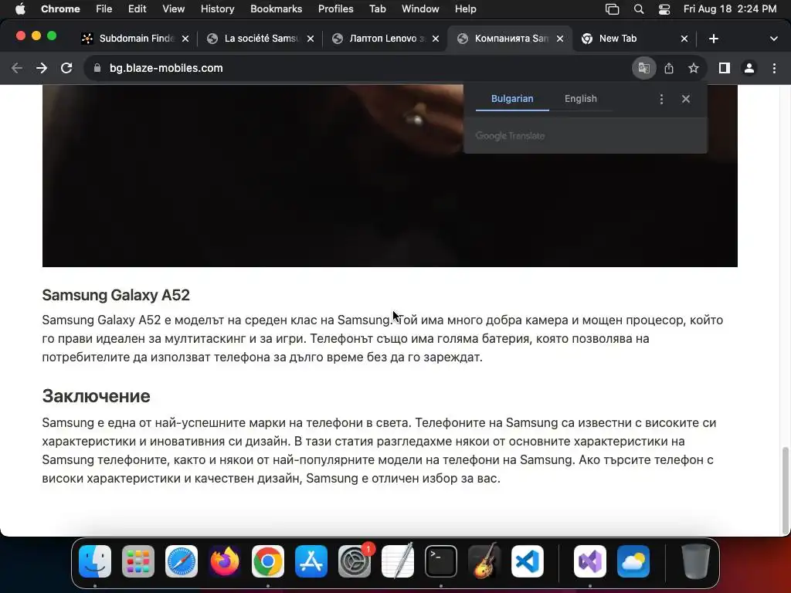Open the Trash in the Dock
The image size is (791, 593).
click(696, 561)
